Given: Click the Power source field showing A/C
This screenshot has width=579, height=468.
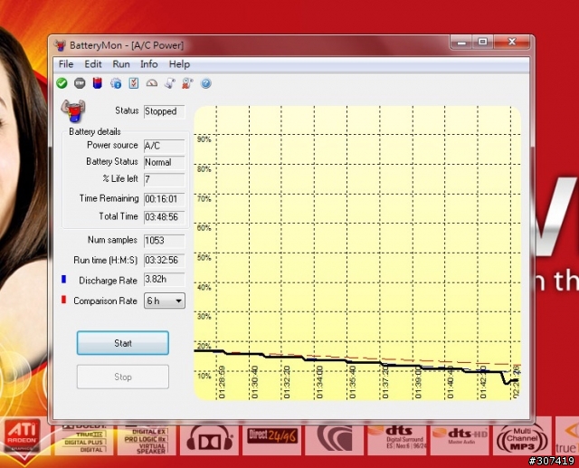Looking at the screenshot, I should point(165,146).
